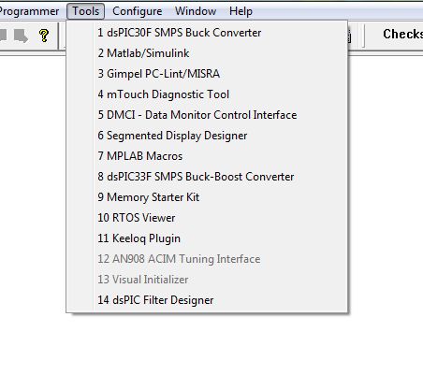Screen dimensions: 423x375
Task: Choose the Matlab/Simulink menu entry
Action: coord(207,53)
